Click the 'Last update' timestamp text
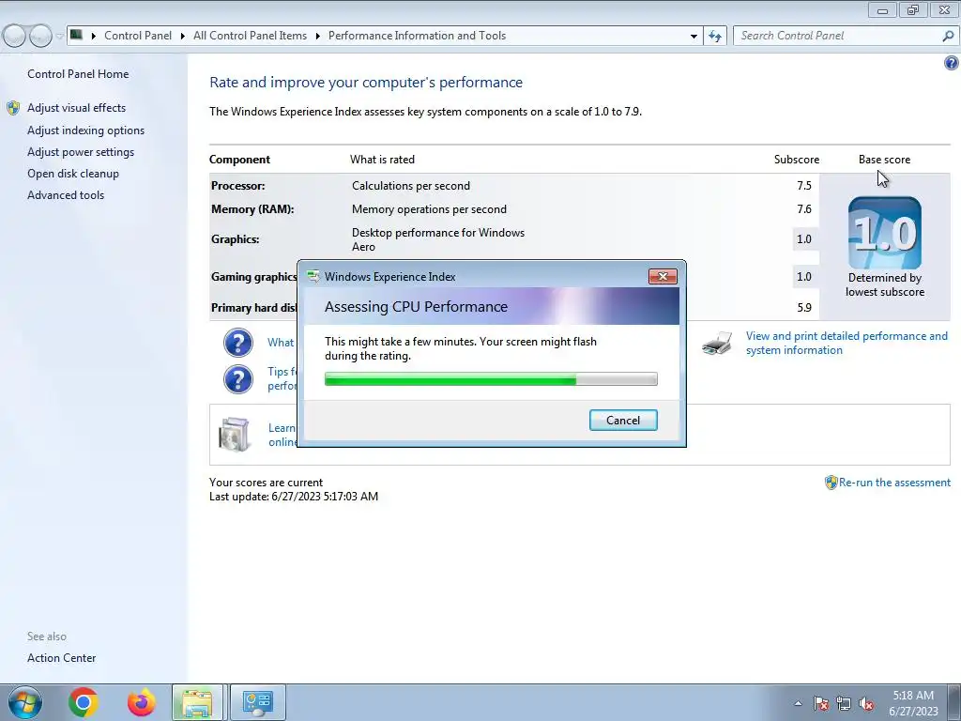Screen dimensions: 961x721 tap(294, 497)
